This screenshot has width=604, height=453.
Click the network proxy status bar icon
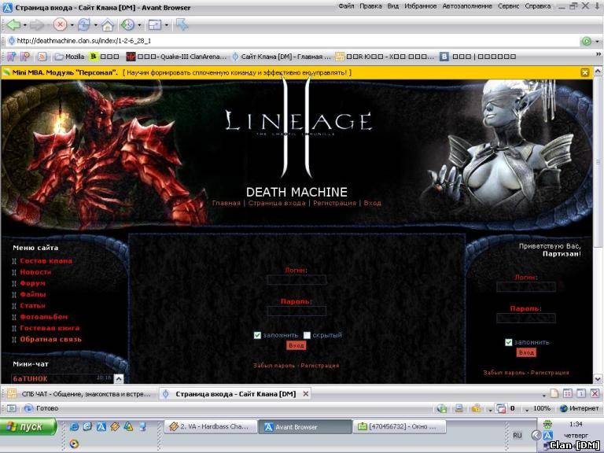coord(459,408)
